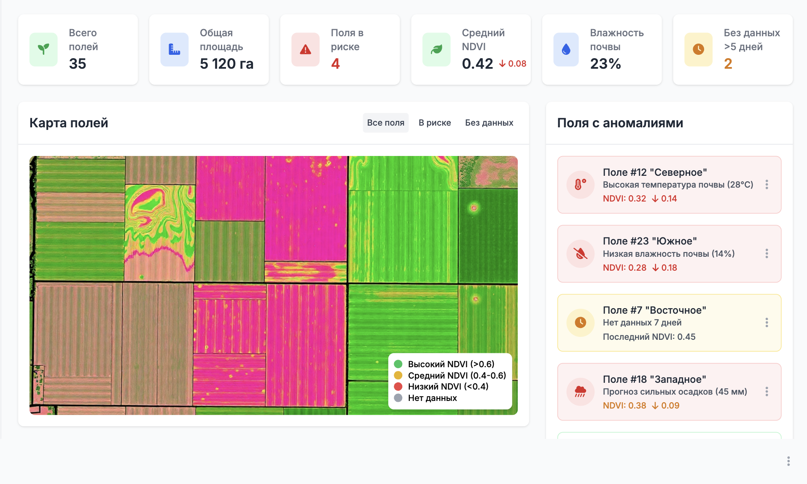Viewport: 807px width, 484px height.
Task: Click the red Низкий NDVI color swatch
Action: point(398,386)
